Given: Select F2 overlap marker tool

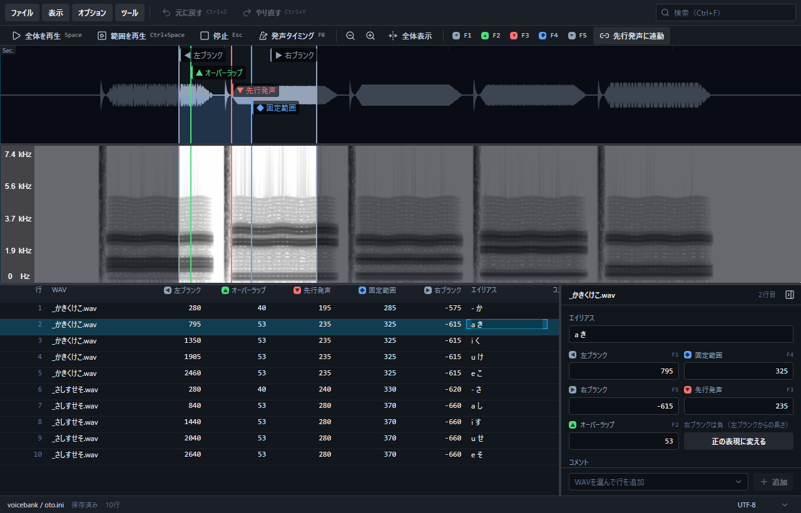Looking at the screenshot, I should tap(491, 36).
